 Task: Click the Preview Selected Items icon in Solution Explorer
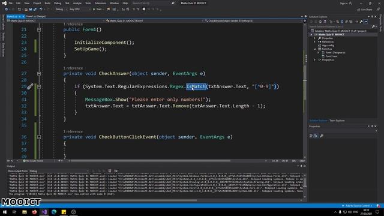pos(365,22)
